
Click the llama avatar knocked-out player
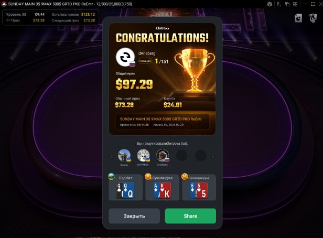coord(143,155)
